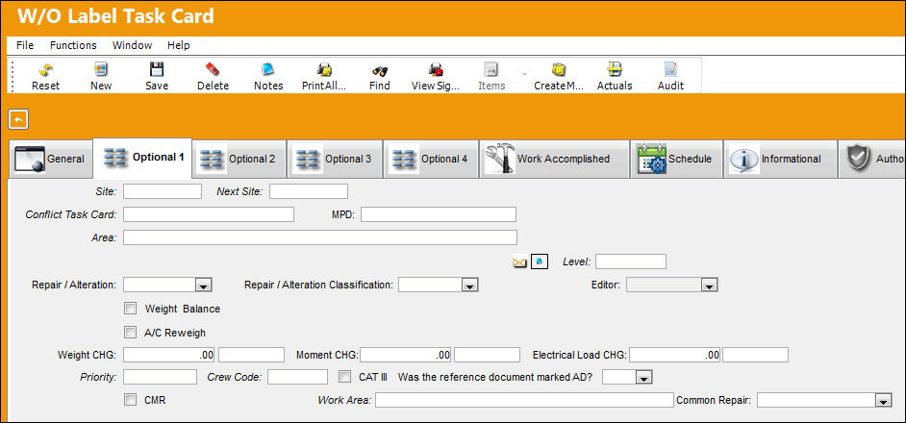Click the Items toolbar icon

point(491,70)
